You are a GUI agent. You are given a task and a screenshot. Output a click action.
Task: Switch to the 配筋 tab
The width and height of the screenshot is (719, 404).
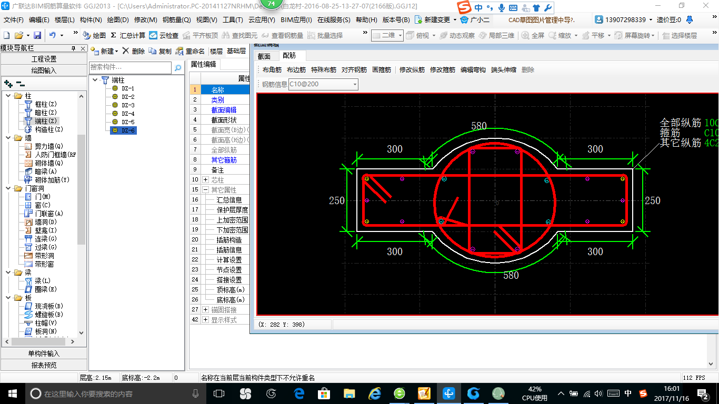(x=289, y=55)
